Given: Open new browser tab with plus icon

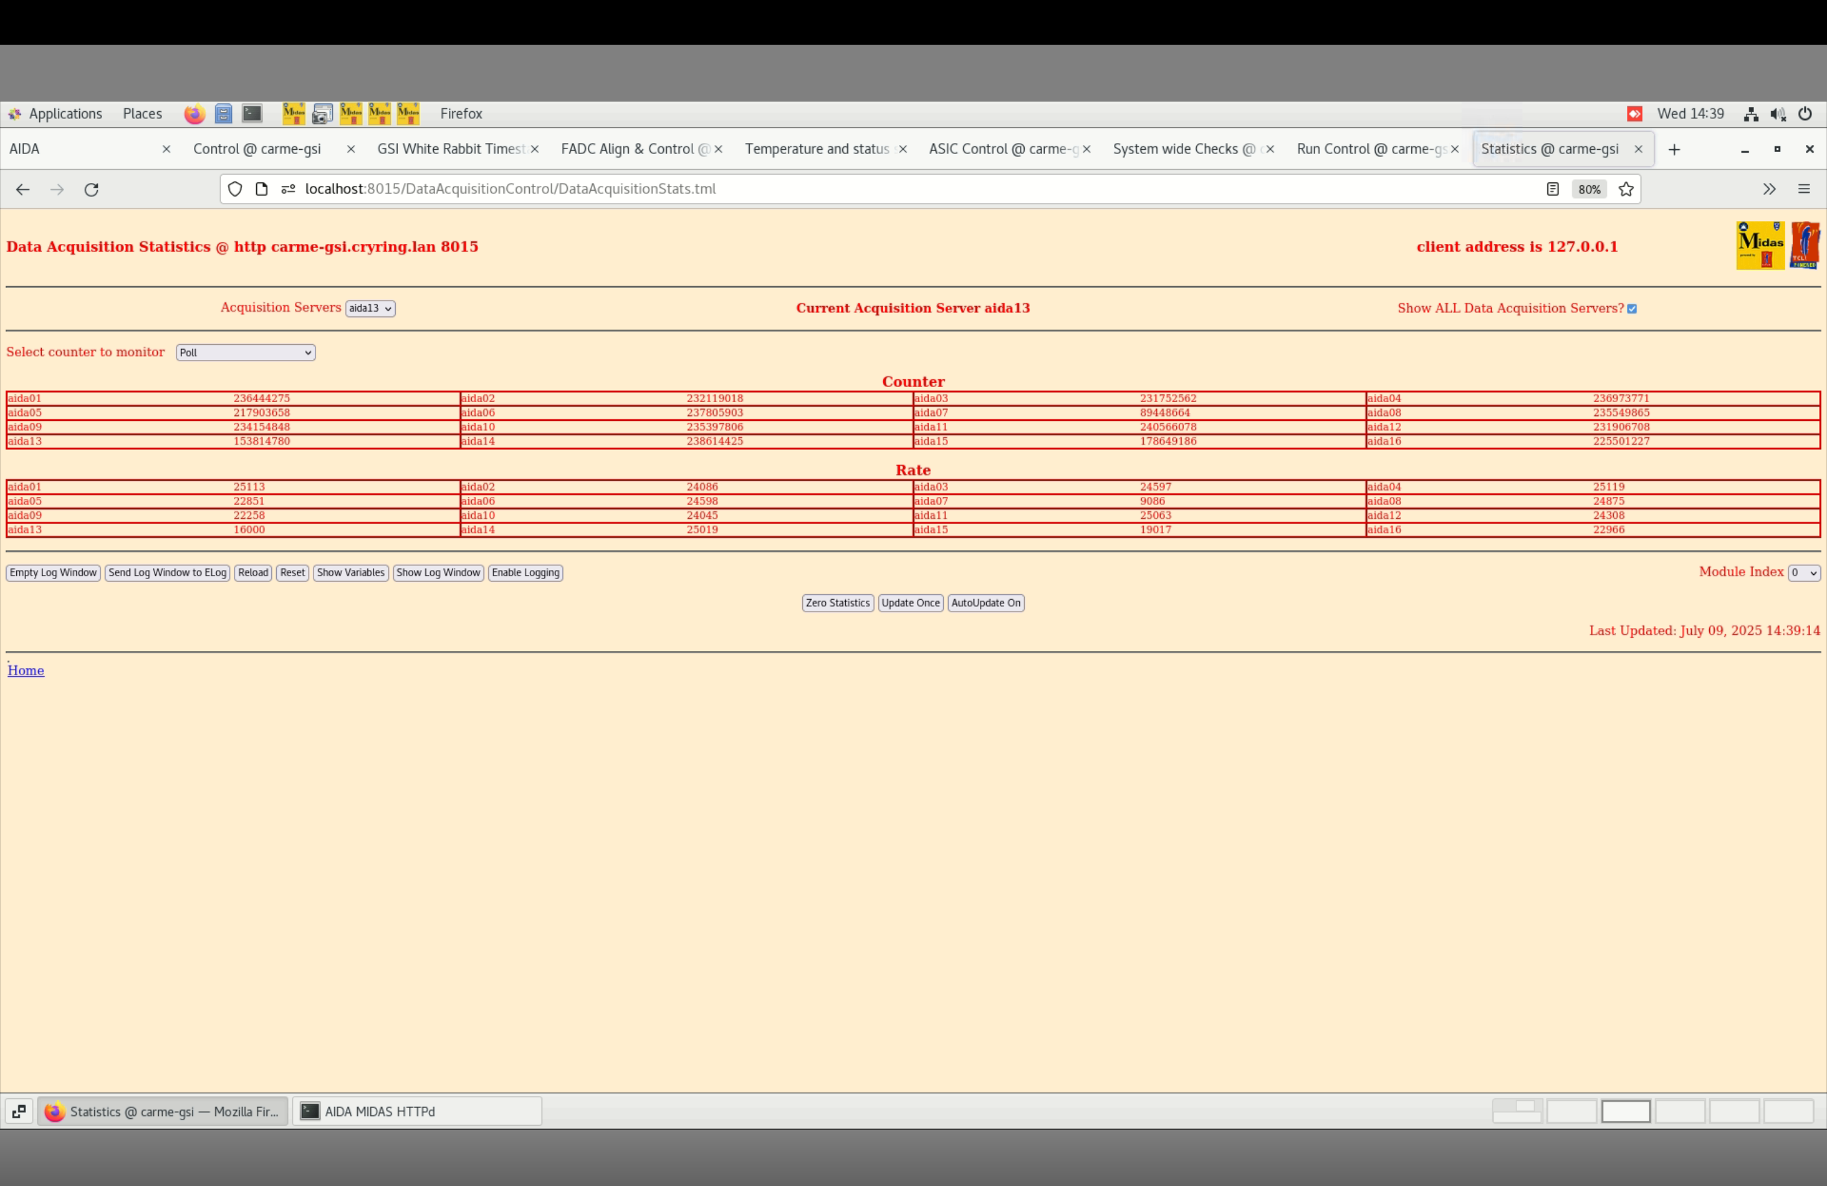Looking at the screenshot, I should [1674, 150].
